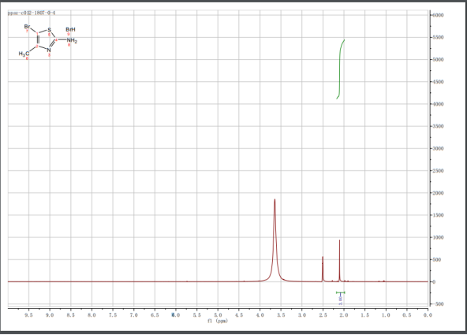Image resolution: width=467 pixels, height=335 pixels.
Task: Click the S atom in the thiazole ring
Action: [50, 30]
